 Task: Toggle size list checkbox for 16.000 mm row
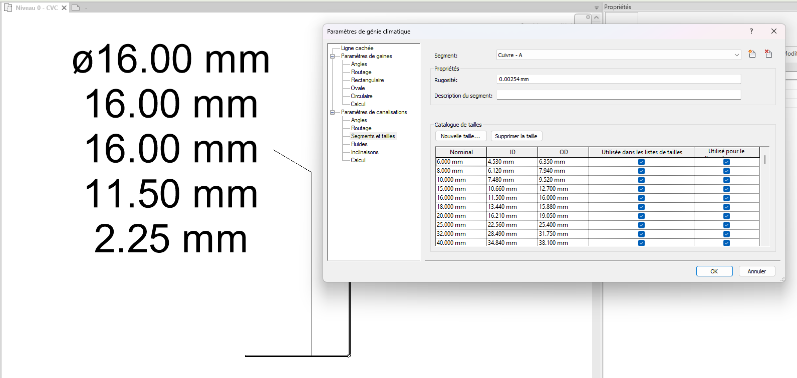tap(641, 198)
